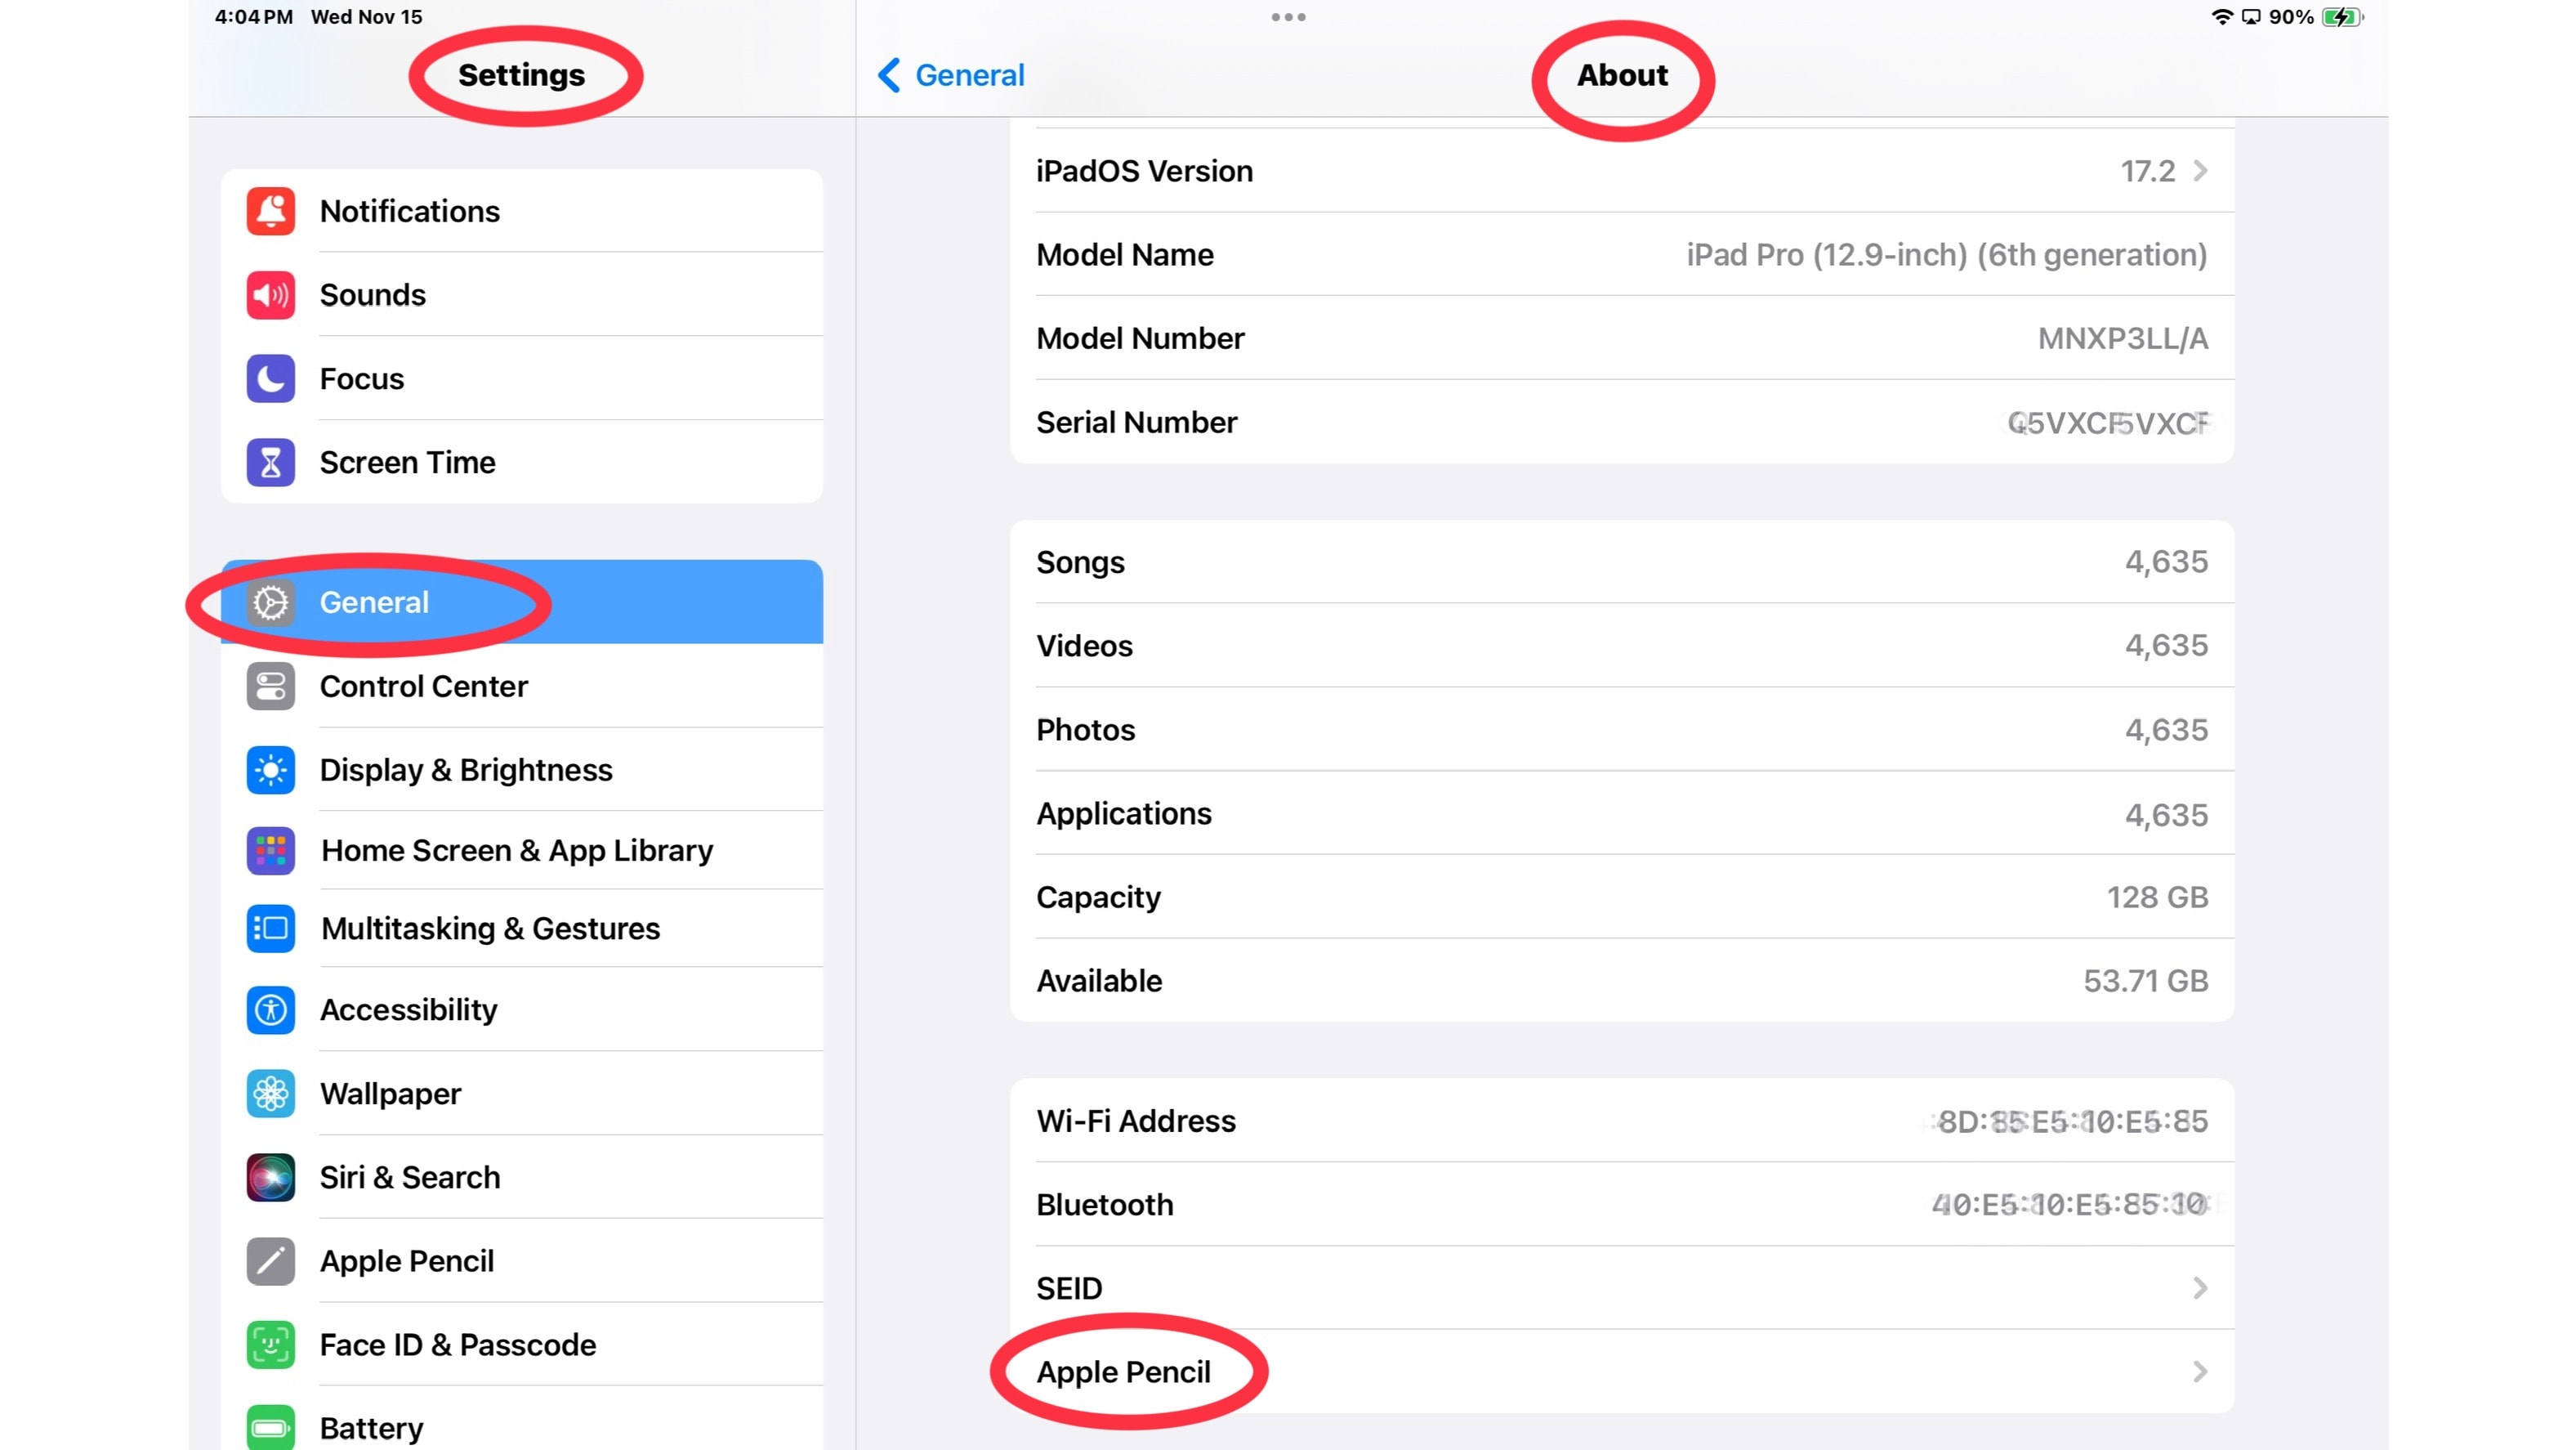Tap the Control Center toggles icon
Screen dimensions: 2576x1450
pyautogui.click(x=270, y=687)
